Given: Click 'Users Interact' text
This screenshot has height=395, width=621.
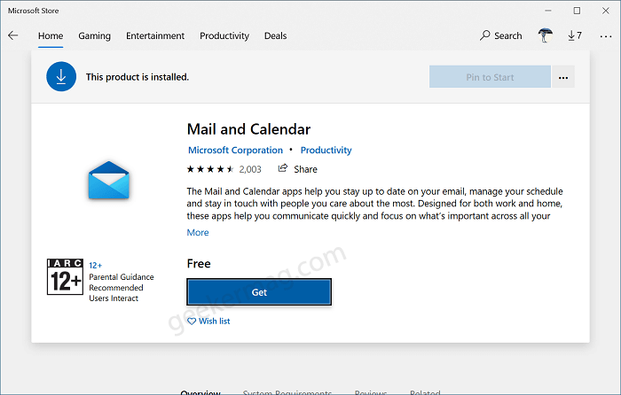Looking at the screenshot, I should (x=114, y=298).
